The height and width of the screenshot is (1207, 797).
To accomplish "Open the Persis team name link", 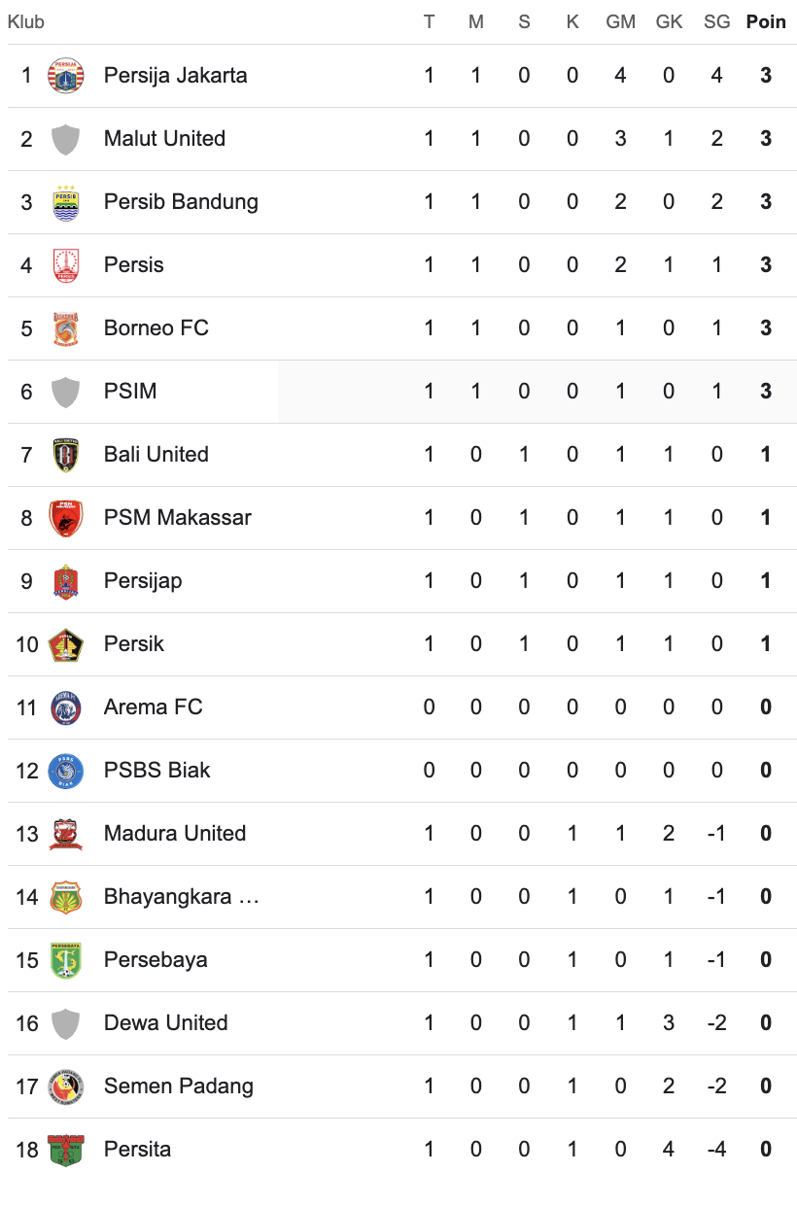I will click(133, 264).
